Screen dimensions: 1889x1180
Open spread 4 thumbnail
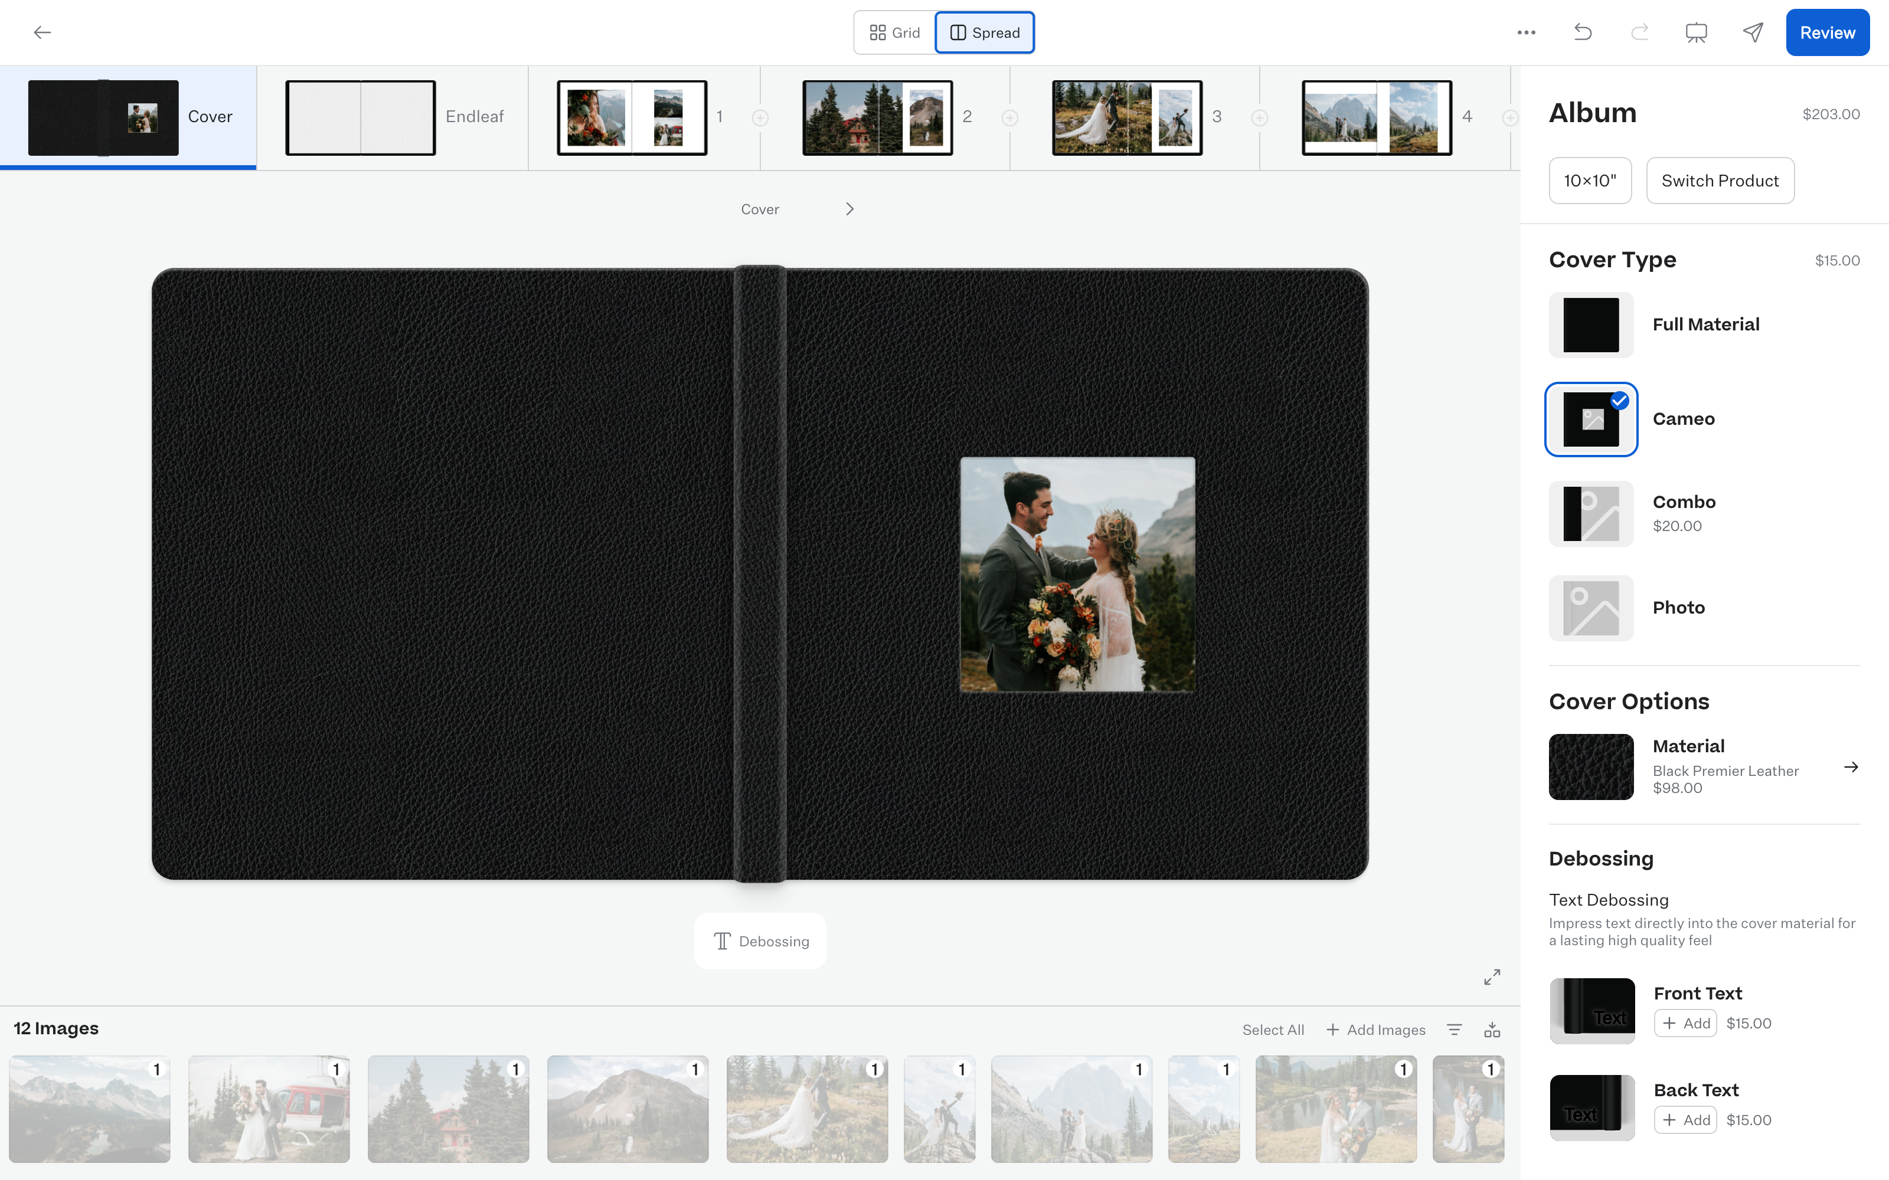point(1377,118)
